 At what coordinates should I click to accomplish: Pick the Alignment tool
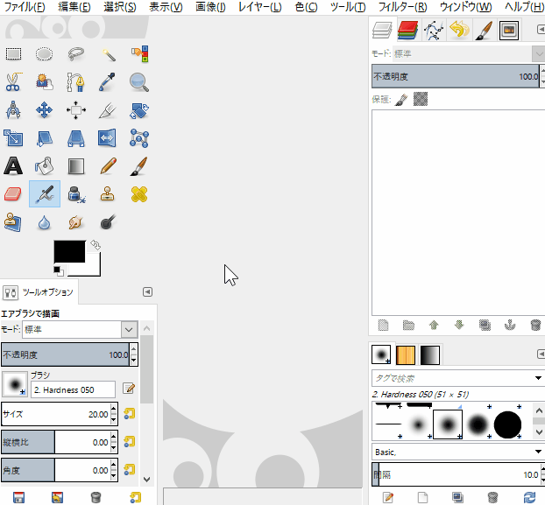coord(75,110)
